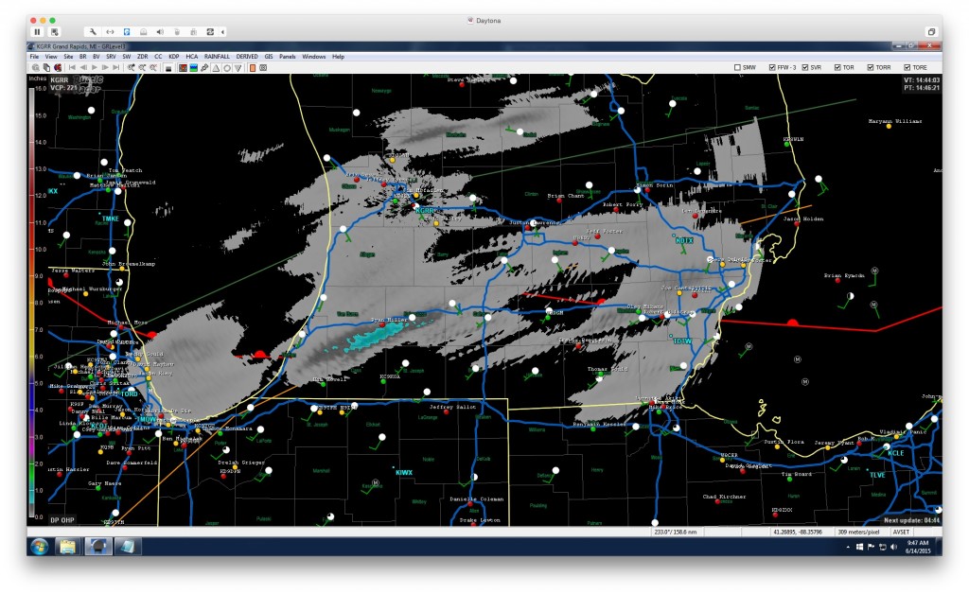This screenshot has height=594, width=969.
Task: Jump to the latest radar frame
Action: [x=116, y=67]
